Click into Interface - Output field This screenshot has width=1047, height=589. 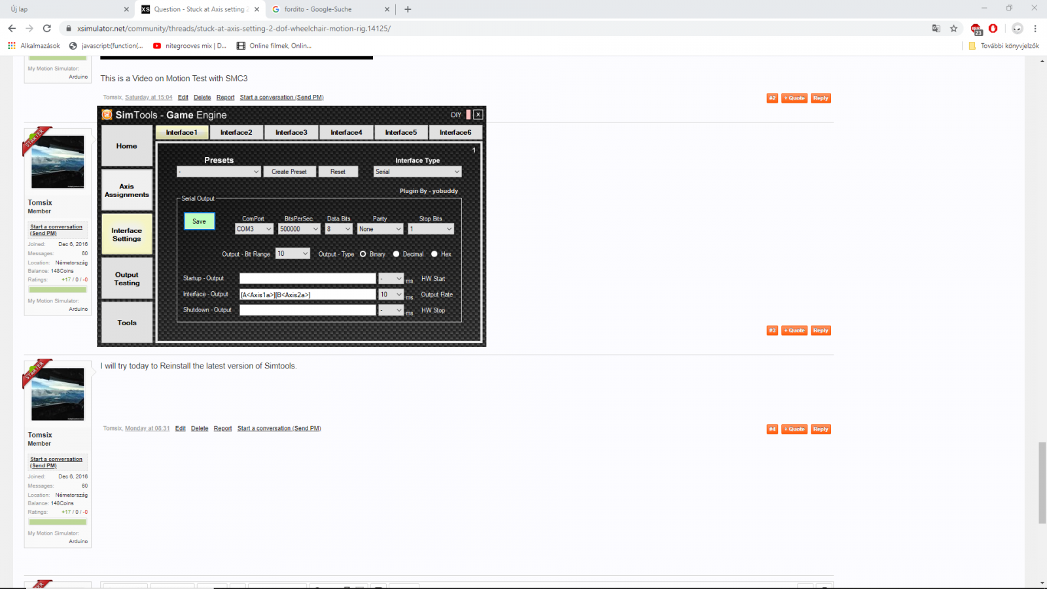click(x=308, y=294)
